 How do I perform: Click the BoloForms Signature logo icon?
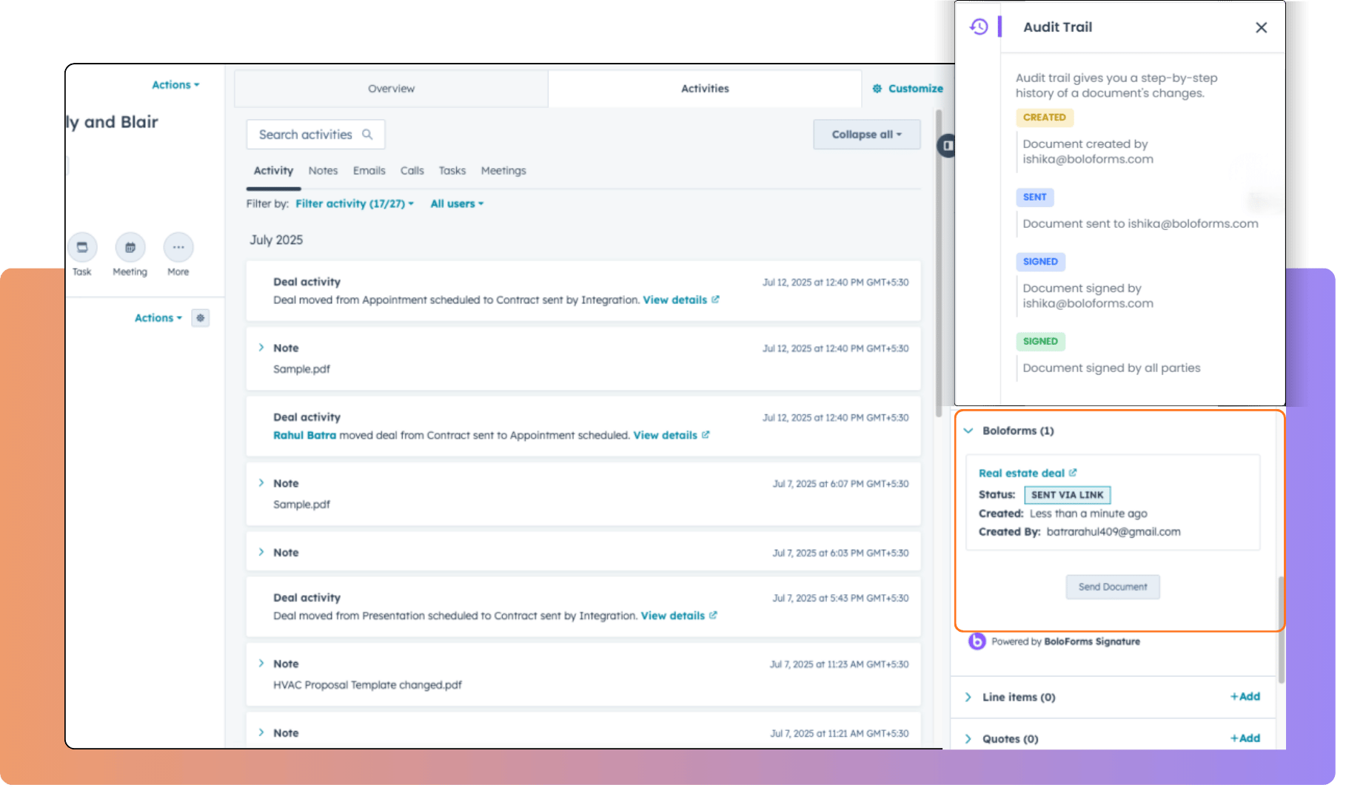click(x=976, y=641)
